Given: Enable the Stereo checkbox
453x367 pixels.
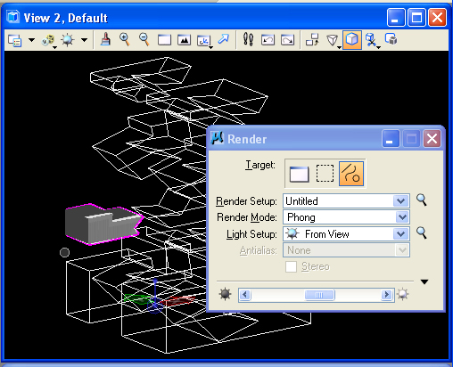Looking at the screenshot, I should tap(291, 266).
